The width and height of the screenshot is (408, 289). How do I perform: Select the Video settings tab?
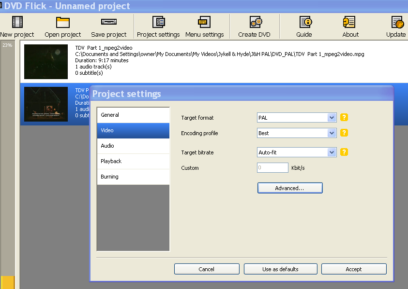tap(133, 130)
